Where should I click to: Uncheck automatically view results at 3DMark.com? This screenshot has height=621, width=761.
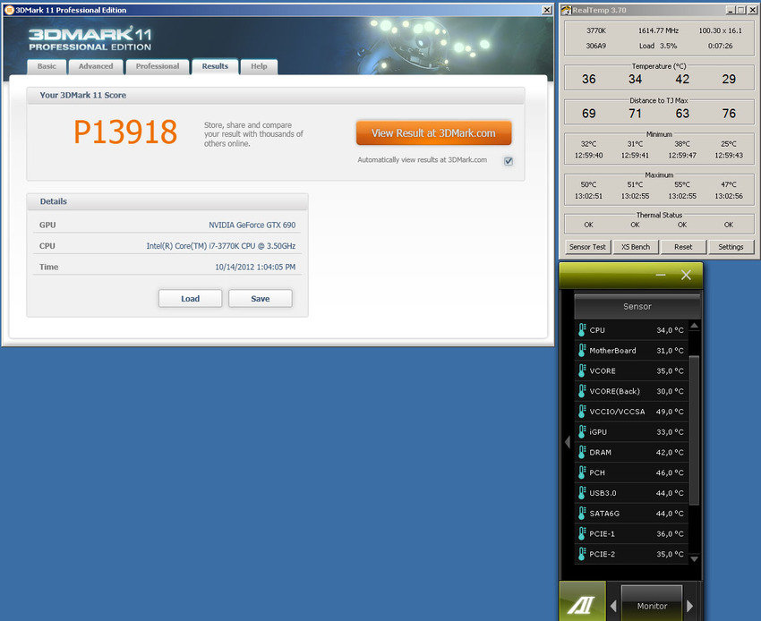pyautogui.click(x=509, y=161)
